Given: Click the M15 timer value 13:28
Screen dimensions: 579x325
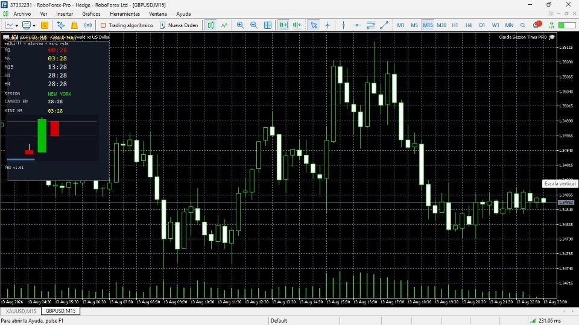Looking at the screenshot, I should pos(57,67).
